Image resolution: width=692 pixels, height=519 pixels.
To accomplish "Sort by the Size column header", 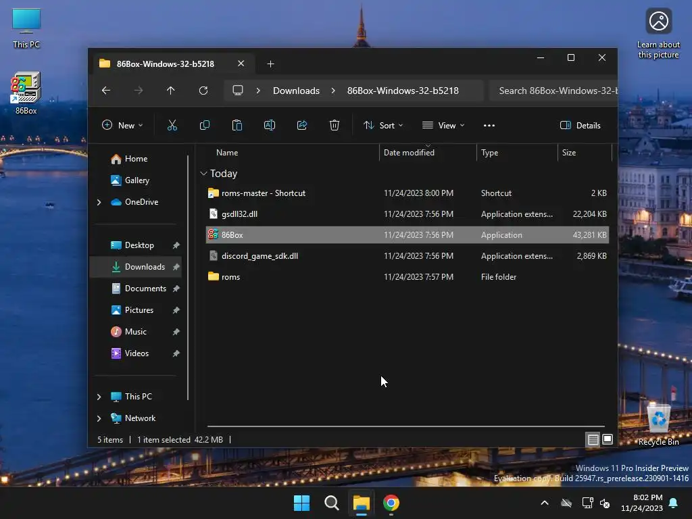I will [x=569, y=153].
